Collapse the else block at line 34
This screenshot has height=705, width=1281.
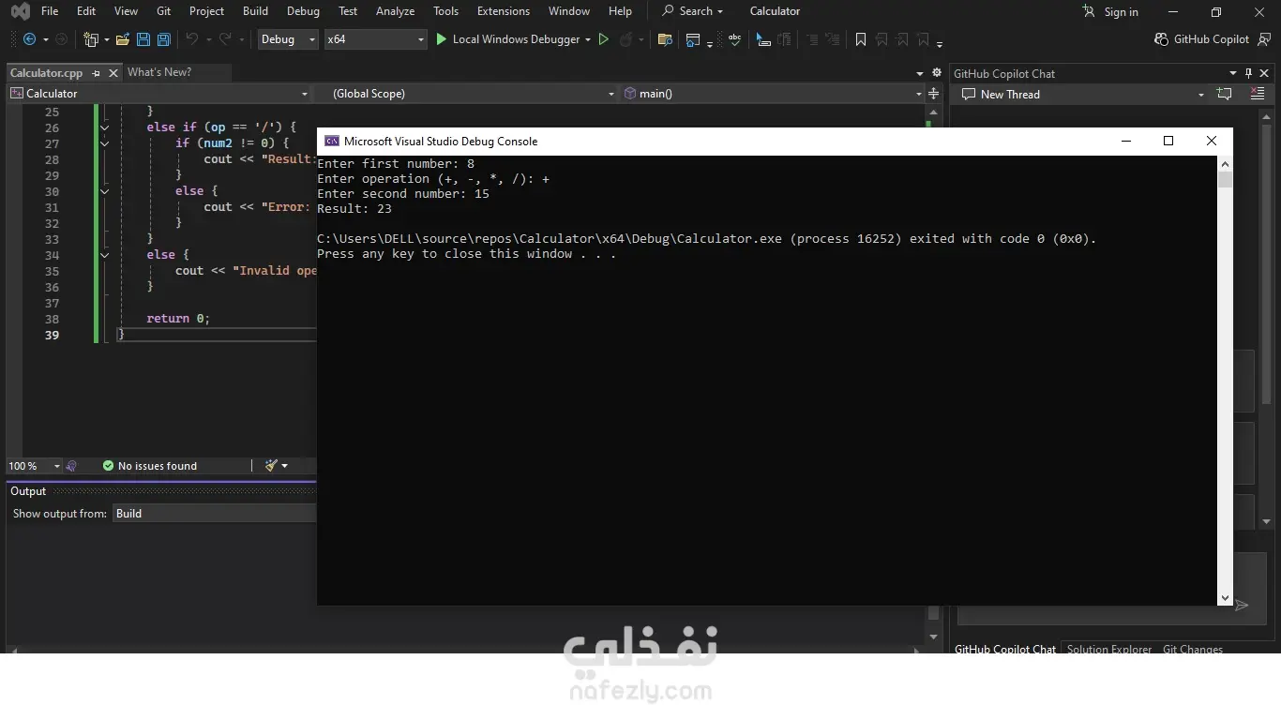tap(104, 255)
